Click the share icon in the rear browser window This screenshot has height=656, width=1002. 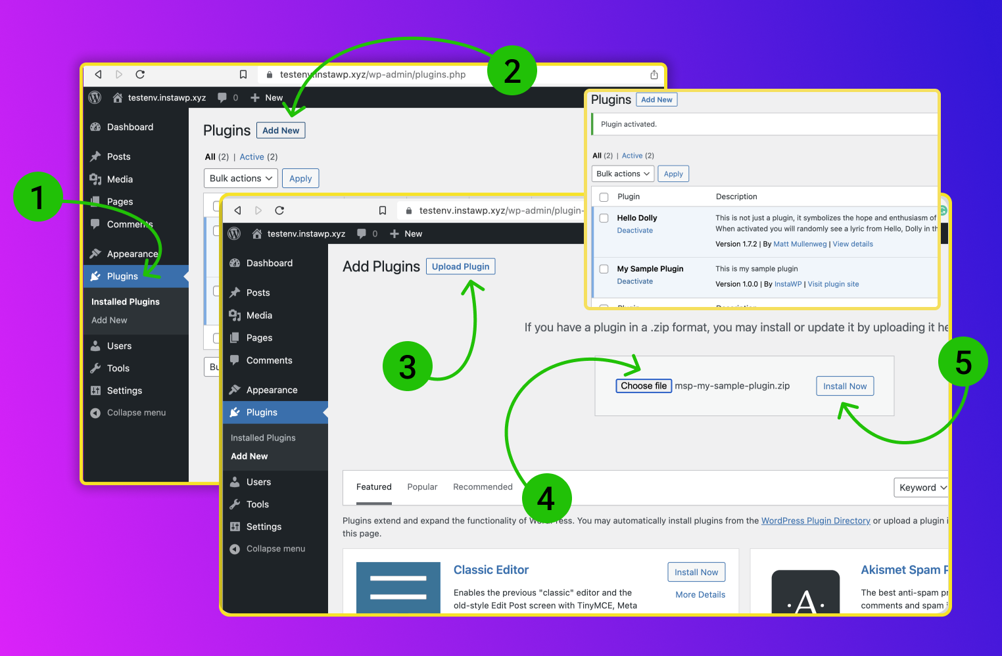[654, 74]
